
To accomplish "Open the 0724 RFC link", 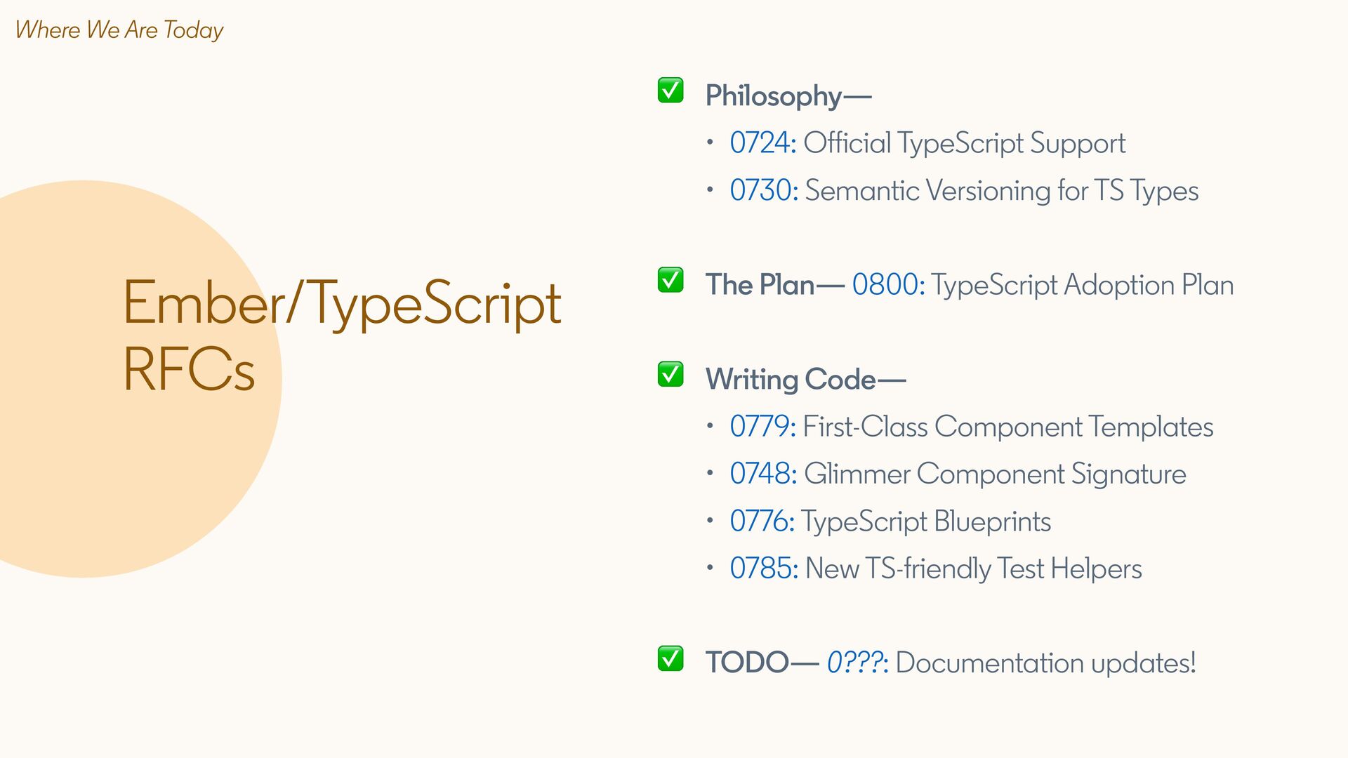I will tap(763, 143).
